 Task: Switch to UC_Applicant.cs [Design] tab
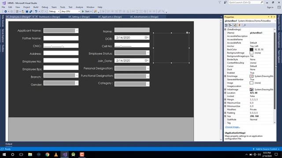110,17
